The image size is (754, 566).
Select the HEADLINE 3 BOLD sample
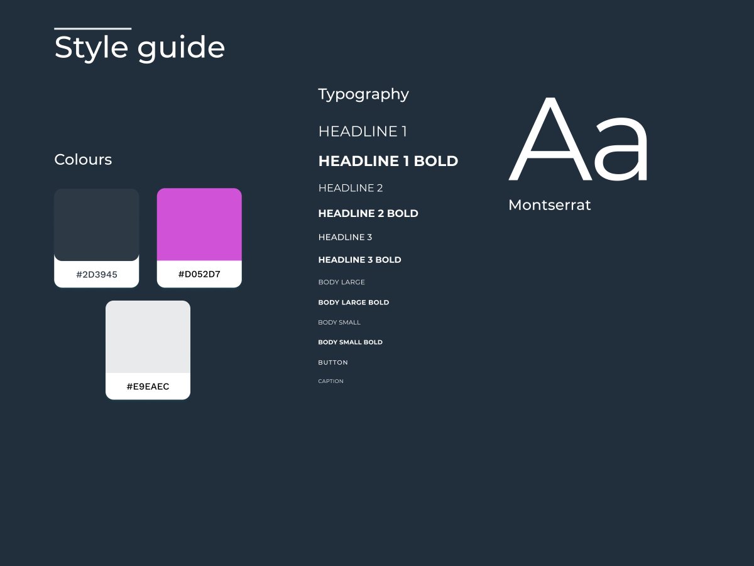tap(359, 260)
